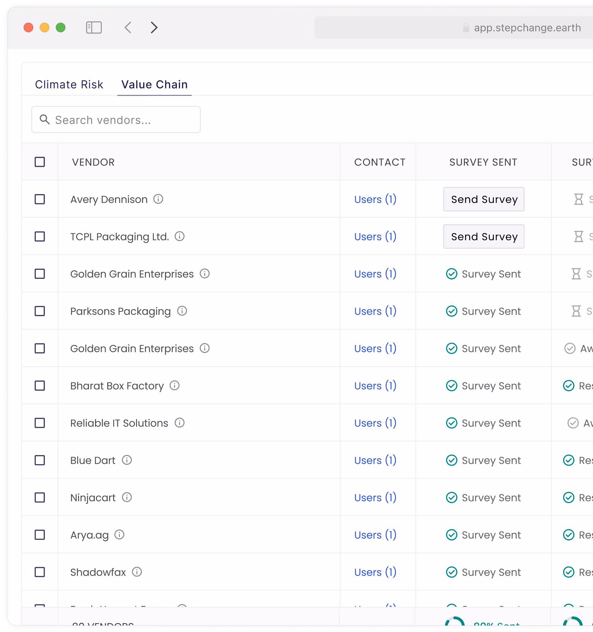Toggle the select-all checkbox in table header
Image resolution: width=593 pixels, height=632 pixels.
point(40,162)
